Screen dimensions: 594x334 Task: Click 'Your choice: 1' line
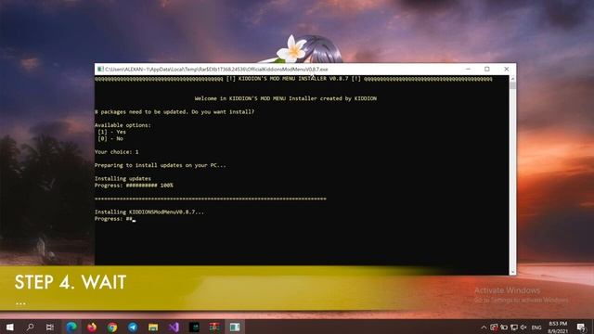pos(116,152)
